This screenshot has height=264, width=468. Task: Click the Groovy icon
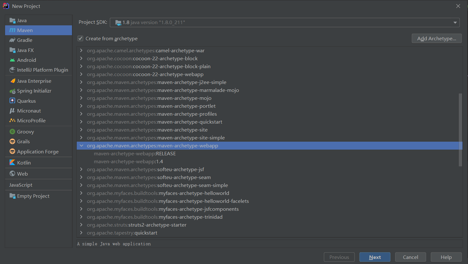(x=12, y=132)
